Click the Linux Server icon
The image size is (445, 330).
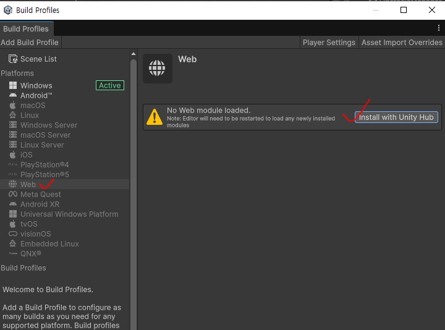pyautogui.click(x=13, y=145)
